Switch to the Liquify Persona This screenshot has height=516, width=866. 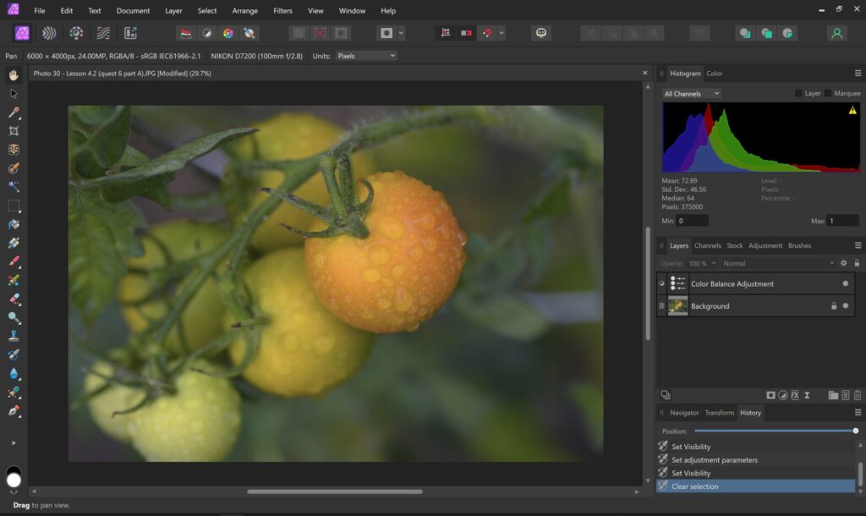click(49, 33)
